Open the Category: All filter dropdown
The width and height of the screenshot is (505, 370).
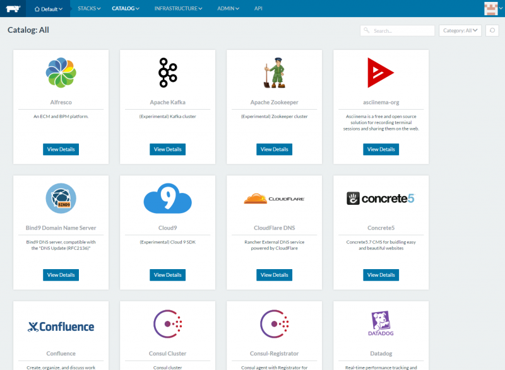coord(460,30)
